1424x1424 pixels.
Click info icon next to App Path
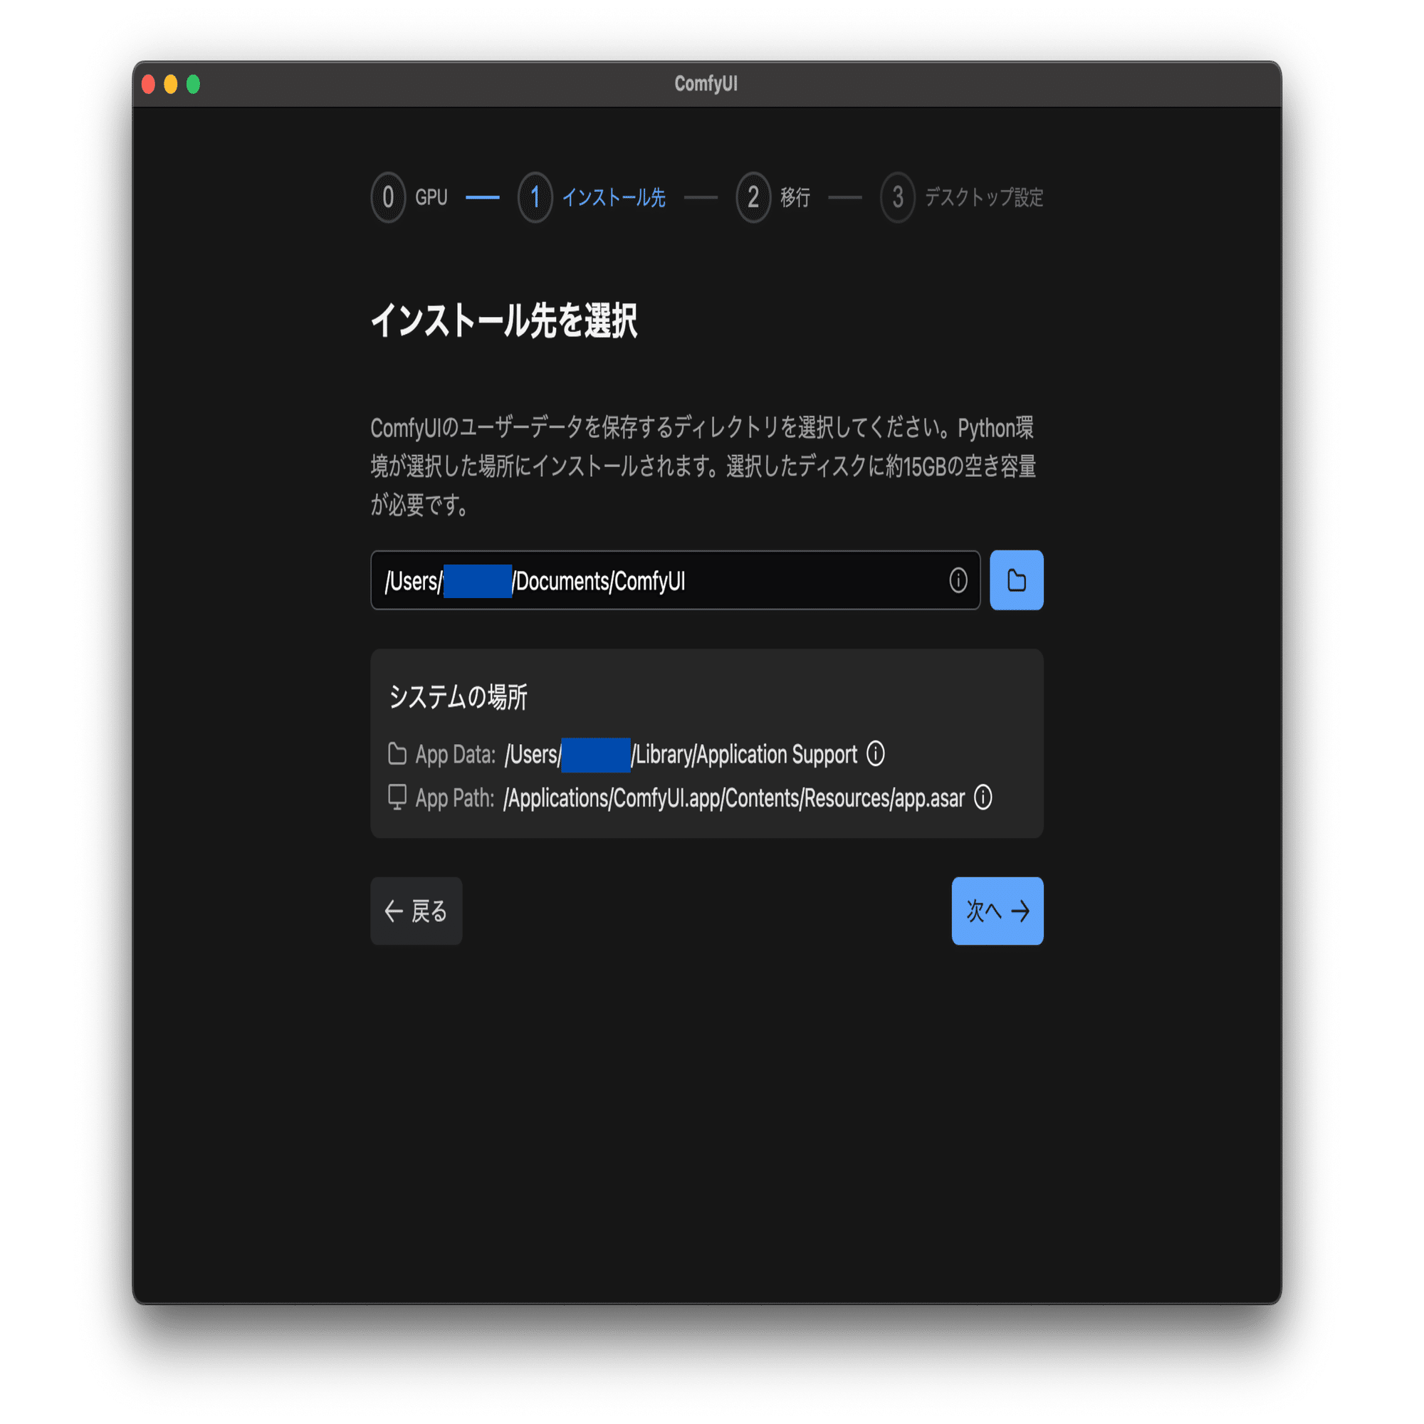983,797
